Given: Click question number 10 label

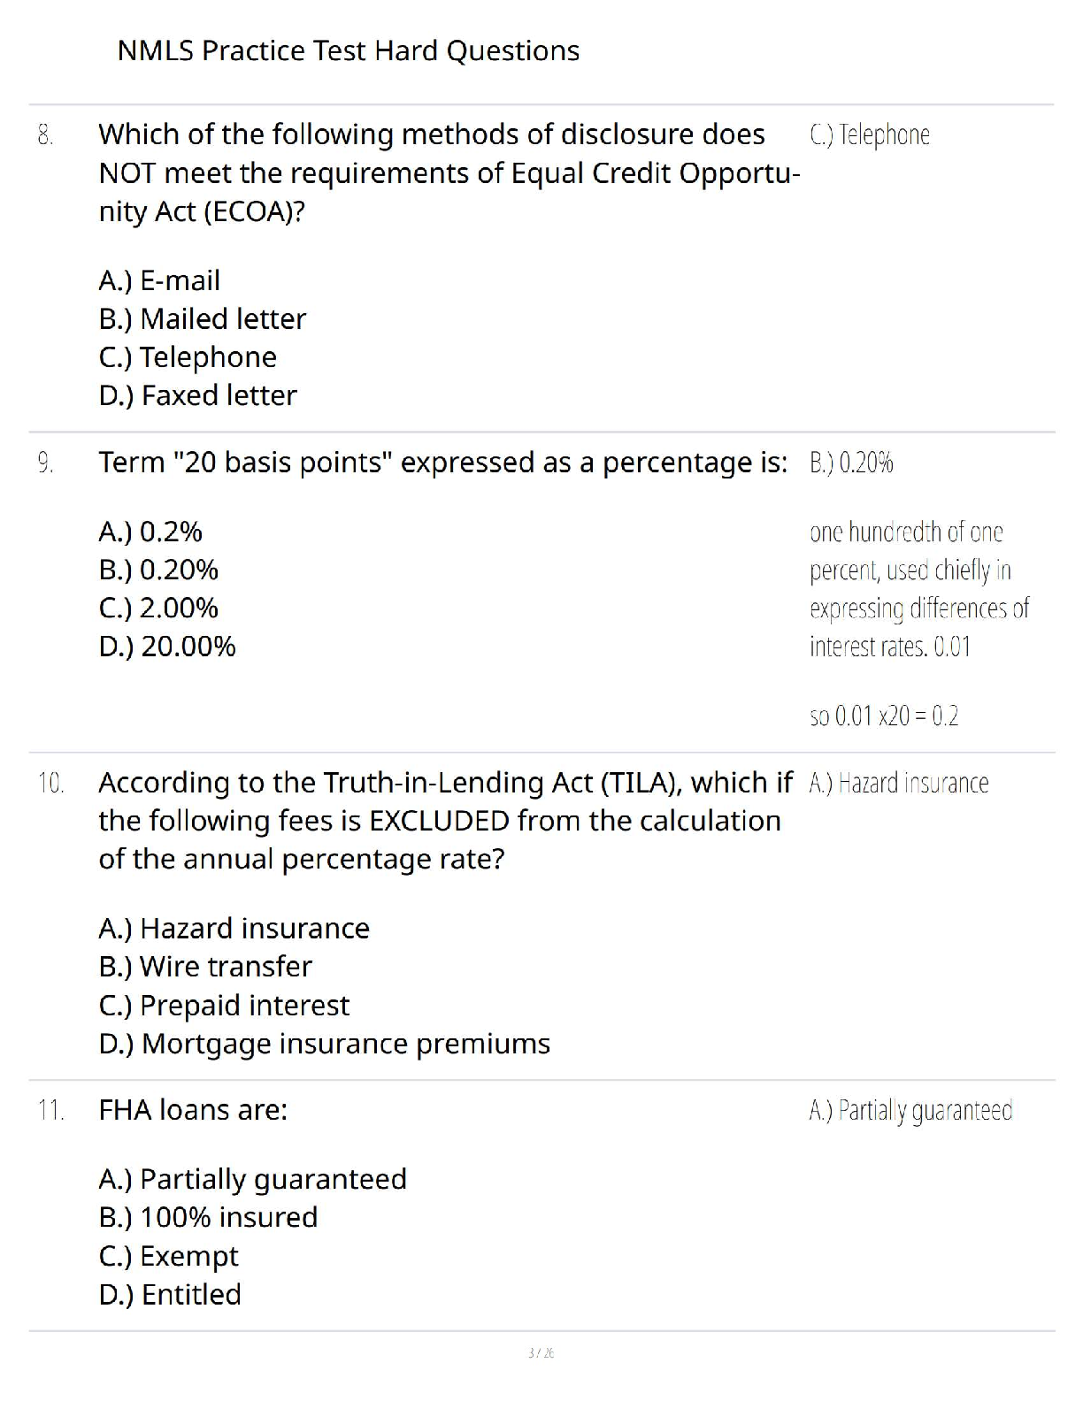Looking at the screenshot, I should click(50, 783).
